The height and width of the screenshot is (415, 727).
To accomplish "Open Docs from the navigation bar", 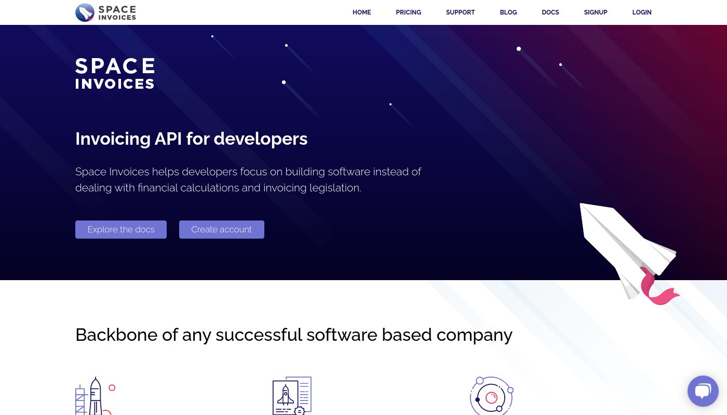I will click(x=550, y=12).
